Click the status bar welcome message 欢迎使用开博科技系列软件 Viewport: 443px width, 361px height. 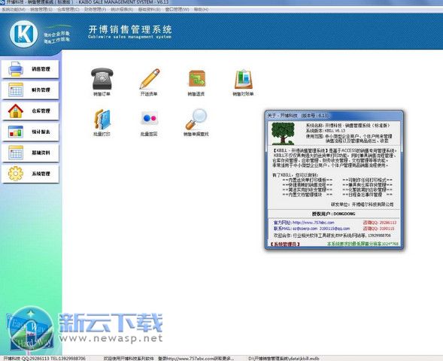click(x=129, y=359)
